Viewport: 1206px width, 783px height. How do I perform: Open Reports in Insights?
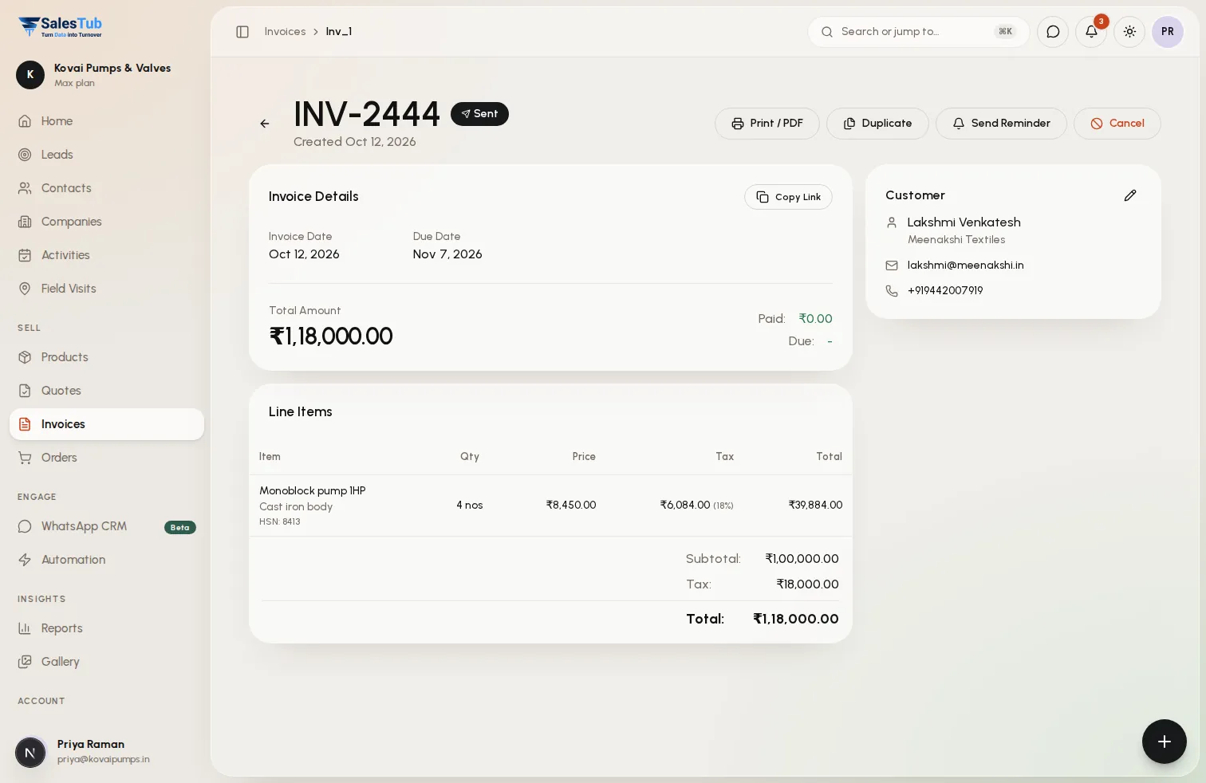point(107,628)
